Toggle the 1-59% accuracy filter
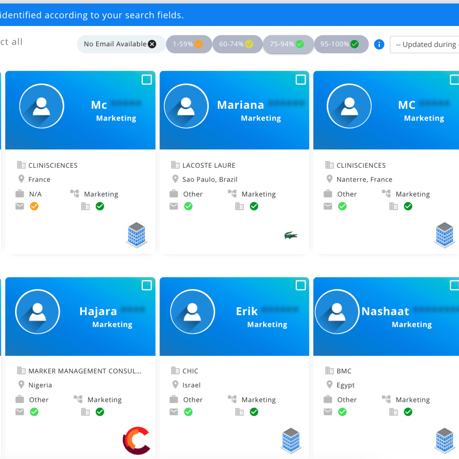The image size is (459, 459). tap(188, 44)
